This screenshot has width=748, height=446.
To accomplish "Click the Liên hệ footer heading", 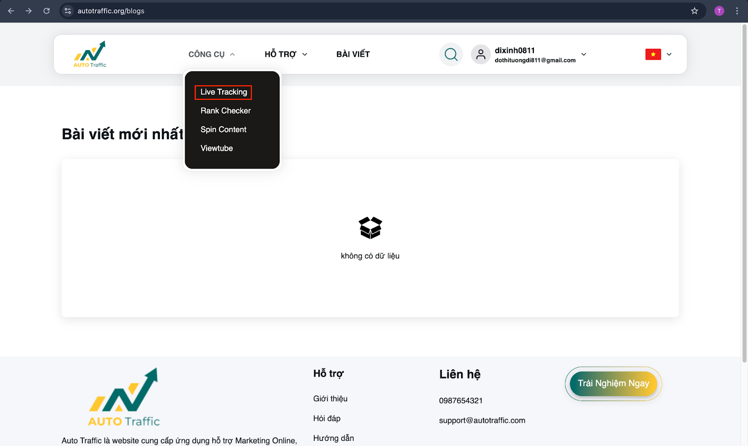I will coord(460,374).
